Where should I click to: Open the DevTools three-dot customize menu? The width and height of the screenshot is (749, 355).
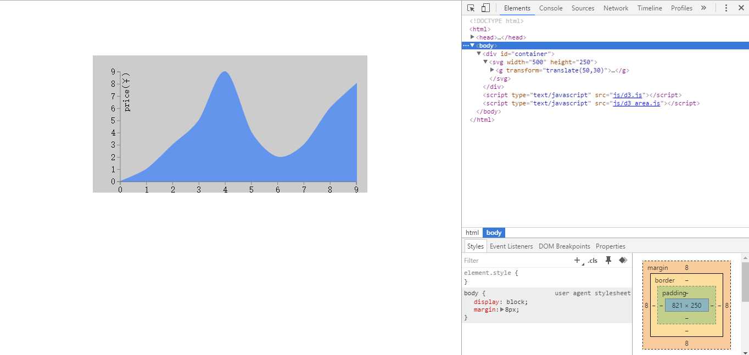[x=726, y=8]
